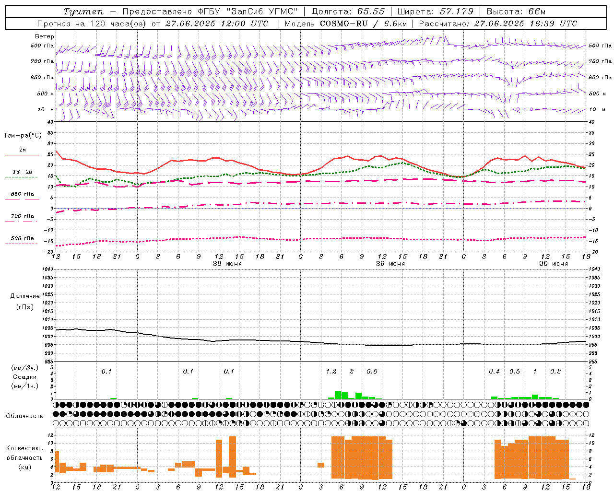The image size is (614, 491).
Task: Click the Tyumen station title
Action: coord(83,12)
